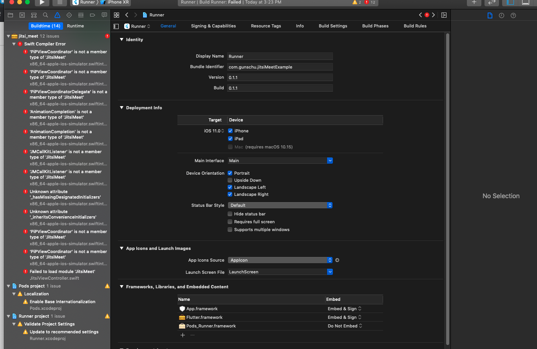Switch to Runtime issues
Viewport: 537px width, 349px height.
pyautogui.click(x=76, y=26)
